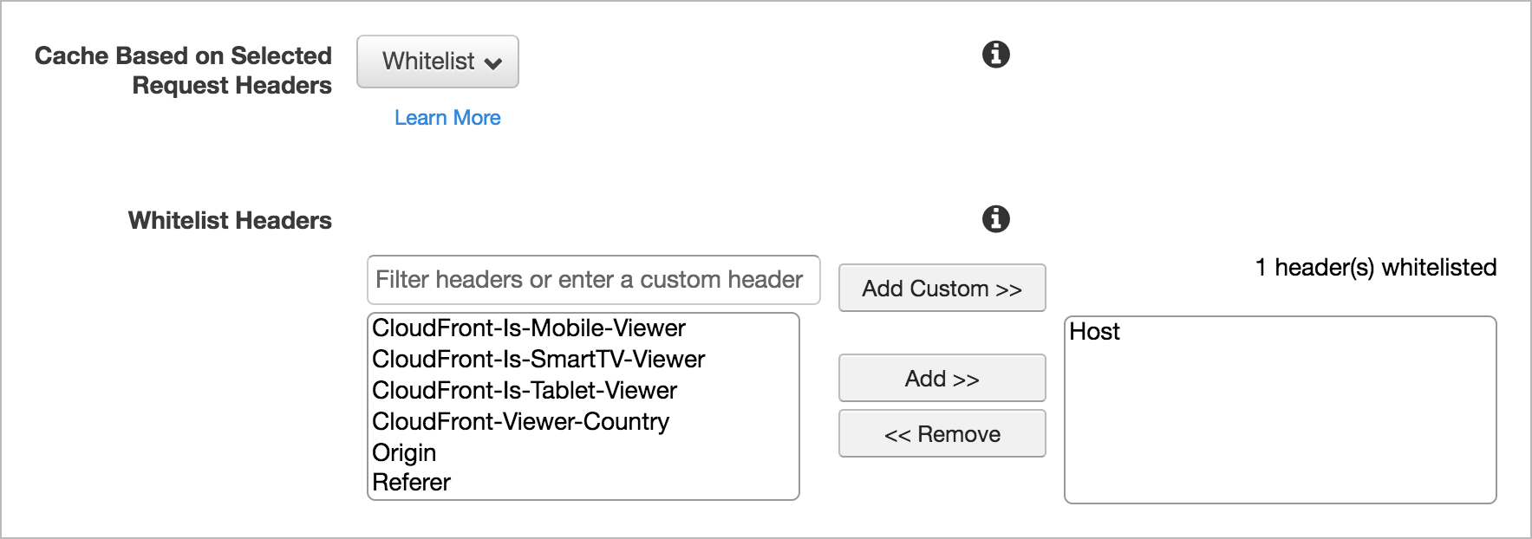This screenshot has height=539, width=1532.
Task: Click the Add >> button
Action: [942, 378]
